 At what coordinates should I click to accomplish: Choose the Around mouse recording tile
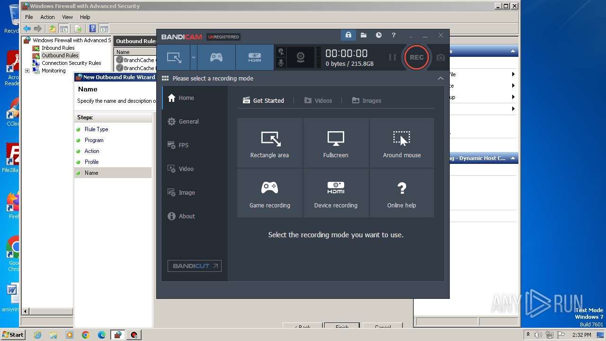(x=402, y=143)
